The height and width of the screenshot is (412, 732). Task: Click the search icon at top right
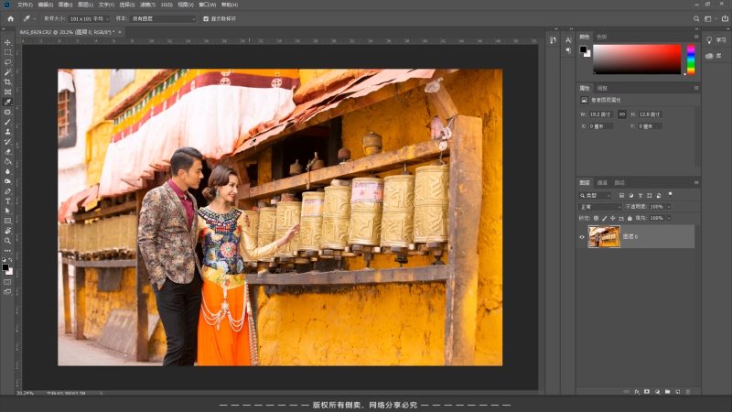(x=698, y=18)
